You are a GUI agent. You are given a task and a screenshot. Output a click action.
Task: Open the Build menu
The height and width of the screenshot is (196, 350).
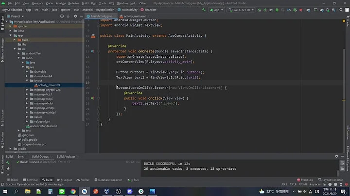click(85, 3)
